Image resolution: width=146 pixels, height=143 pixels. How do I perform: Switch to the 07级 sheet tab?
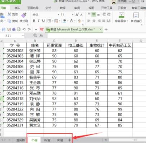tap(47, 140)
